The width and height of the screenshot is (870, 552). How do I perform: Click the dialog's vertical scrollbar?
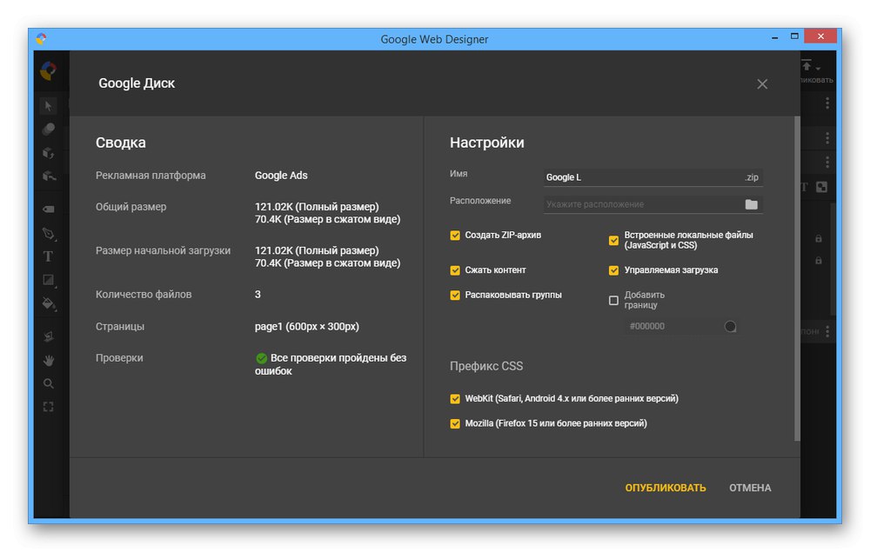coord(797,278)
